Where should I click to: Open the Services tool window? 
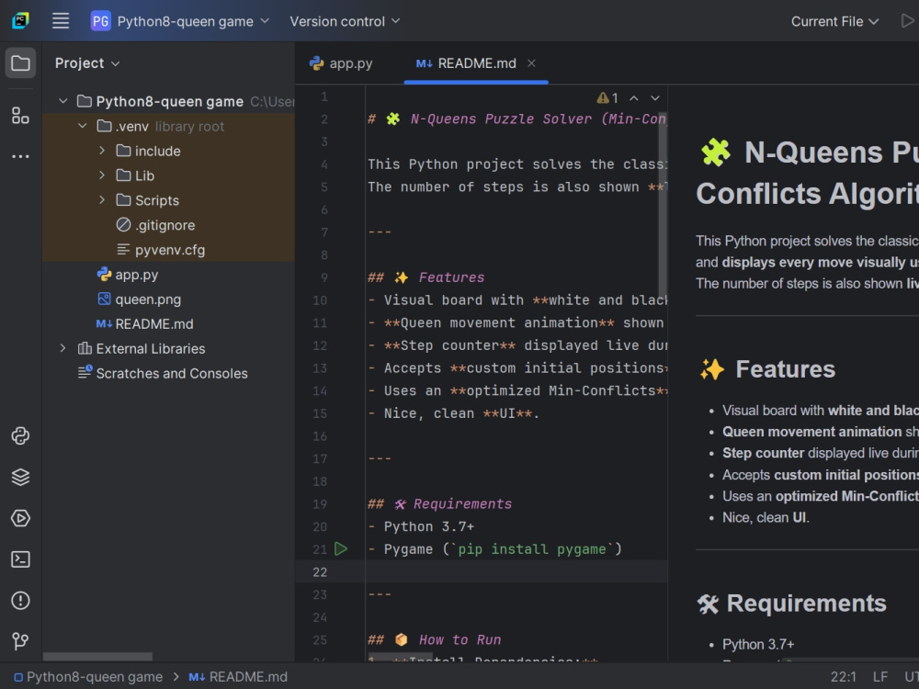(x=20, y=518)
